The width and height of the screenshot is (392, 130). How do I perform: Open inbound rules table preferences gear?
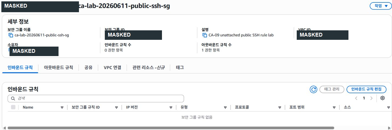pyautogui.click(x=382, y=98)
